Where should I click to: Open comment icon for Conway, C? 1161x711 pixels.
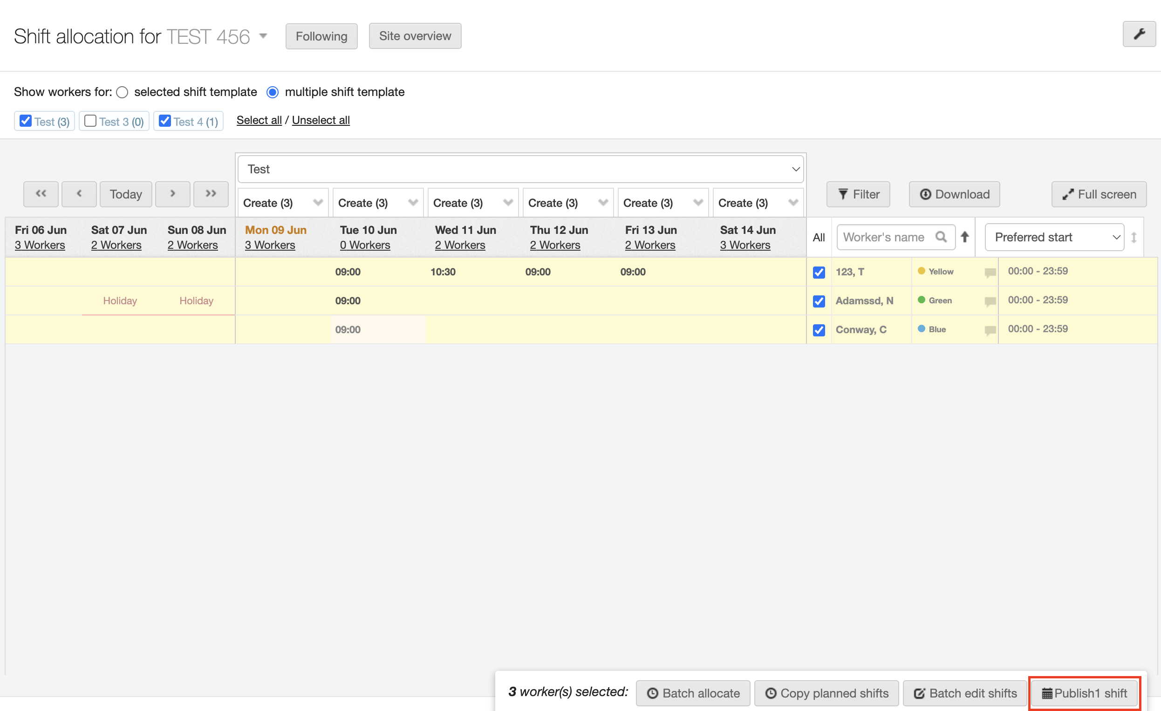tap(990, 330)
